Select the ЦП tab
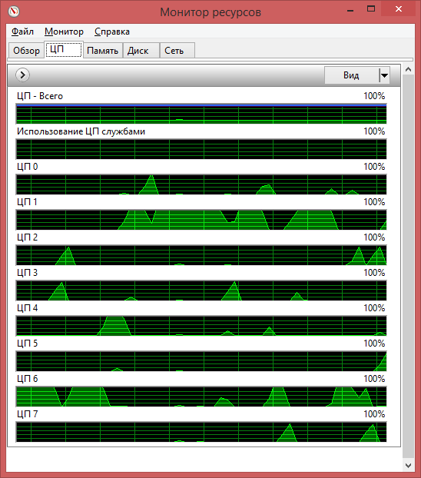The image size is (421, 478). pyautogui.click(x=64, y=49)
